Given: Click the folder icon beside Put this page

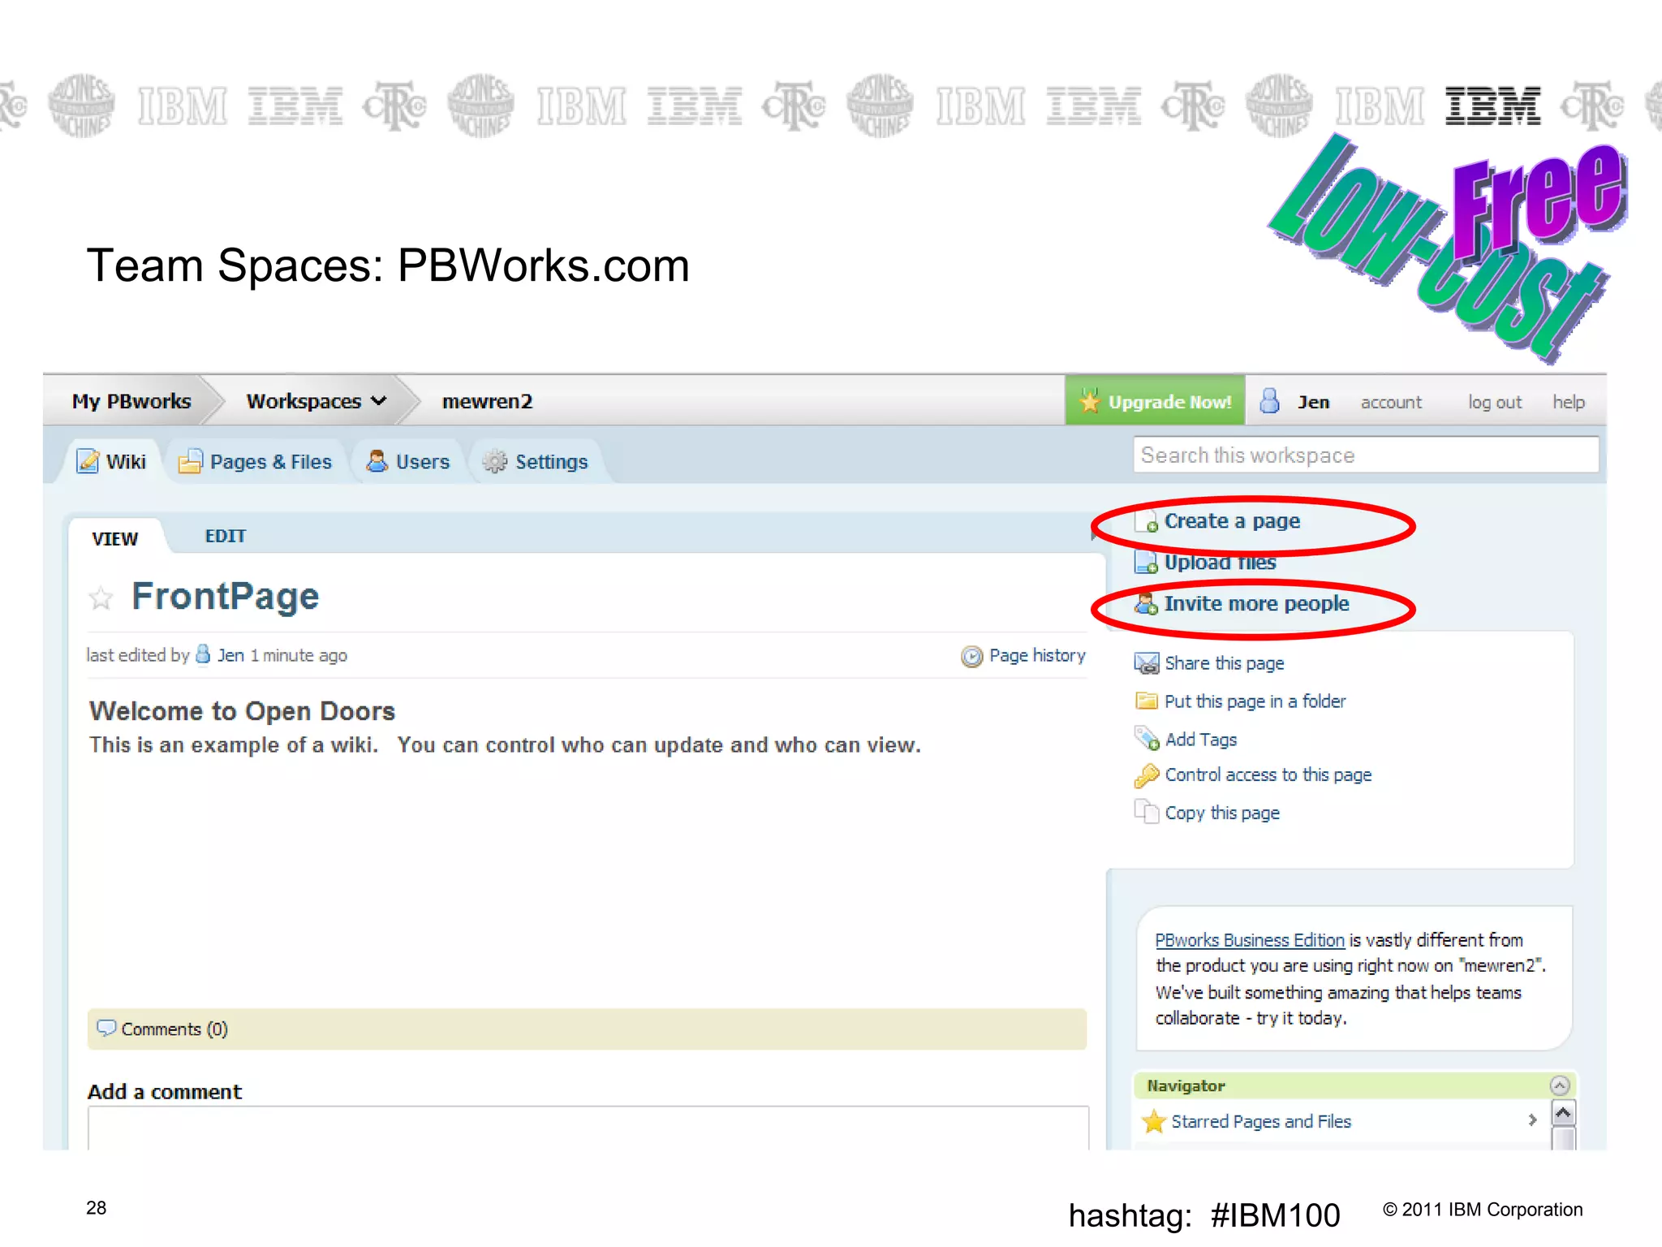Looking at the screenshot, I should pos(1147,701).
